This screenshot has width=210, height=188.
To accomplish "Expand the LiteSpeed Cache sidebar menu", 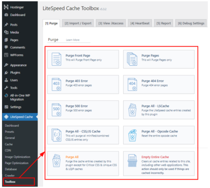I will (21, 117).
